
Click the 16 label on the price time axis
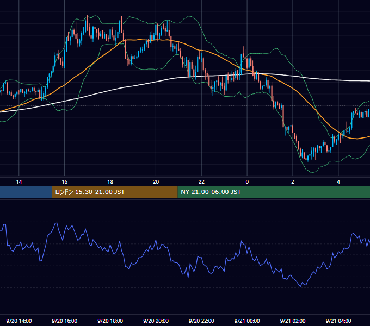coord(64,182)
